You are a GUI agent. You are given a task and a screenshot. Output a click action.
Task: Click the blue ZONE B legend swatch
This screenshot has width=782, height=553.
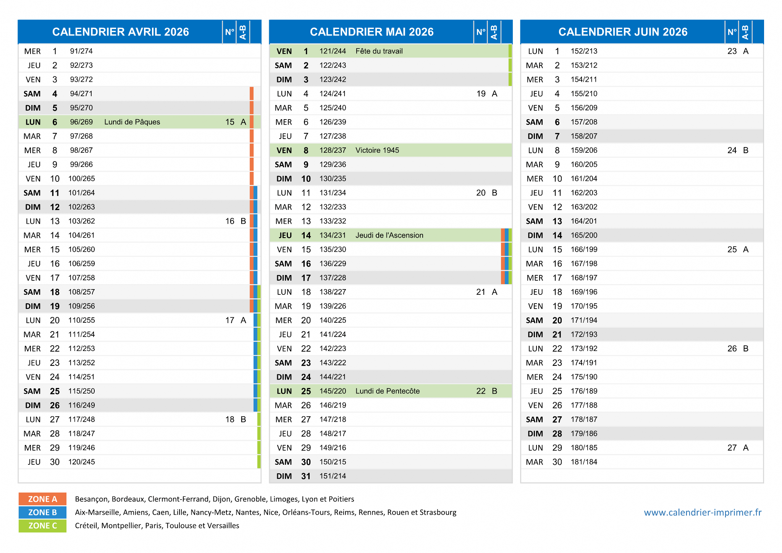42,512
